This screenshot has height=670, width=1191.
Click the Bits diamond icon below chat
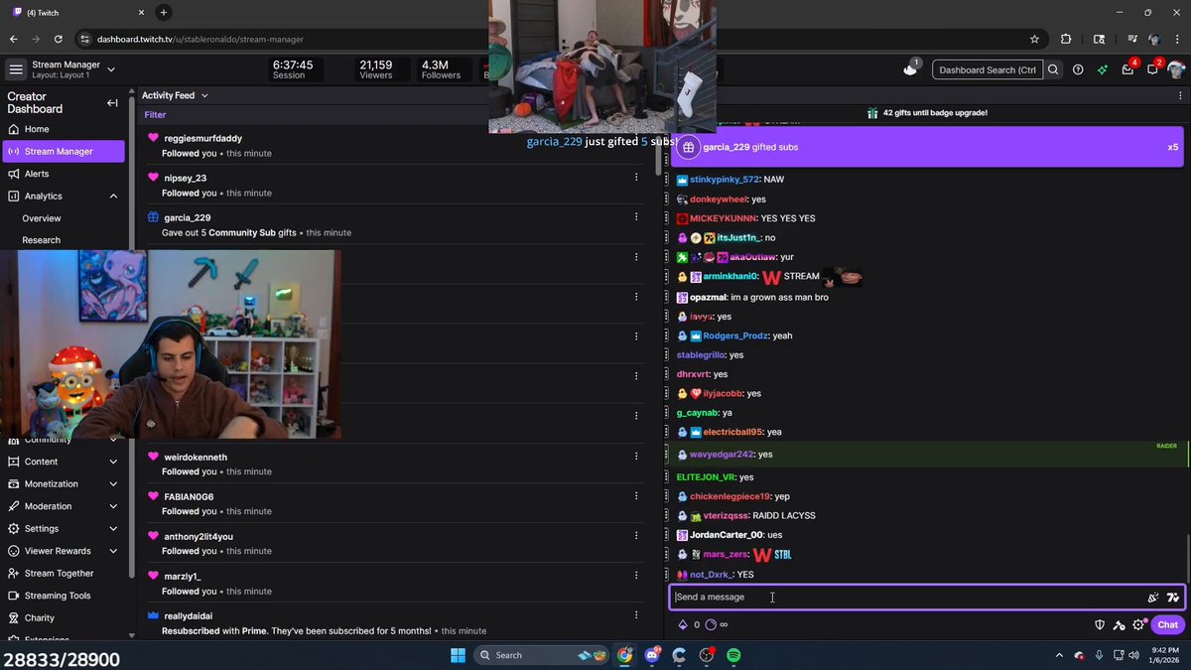tap(682, 624)
